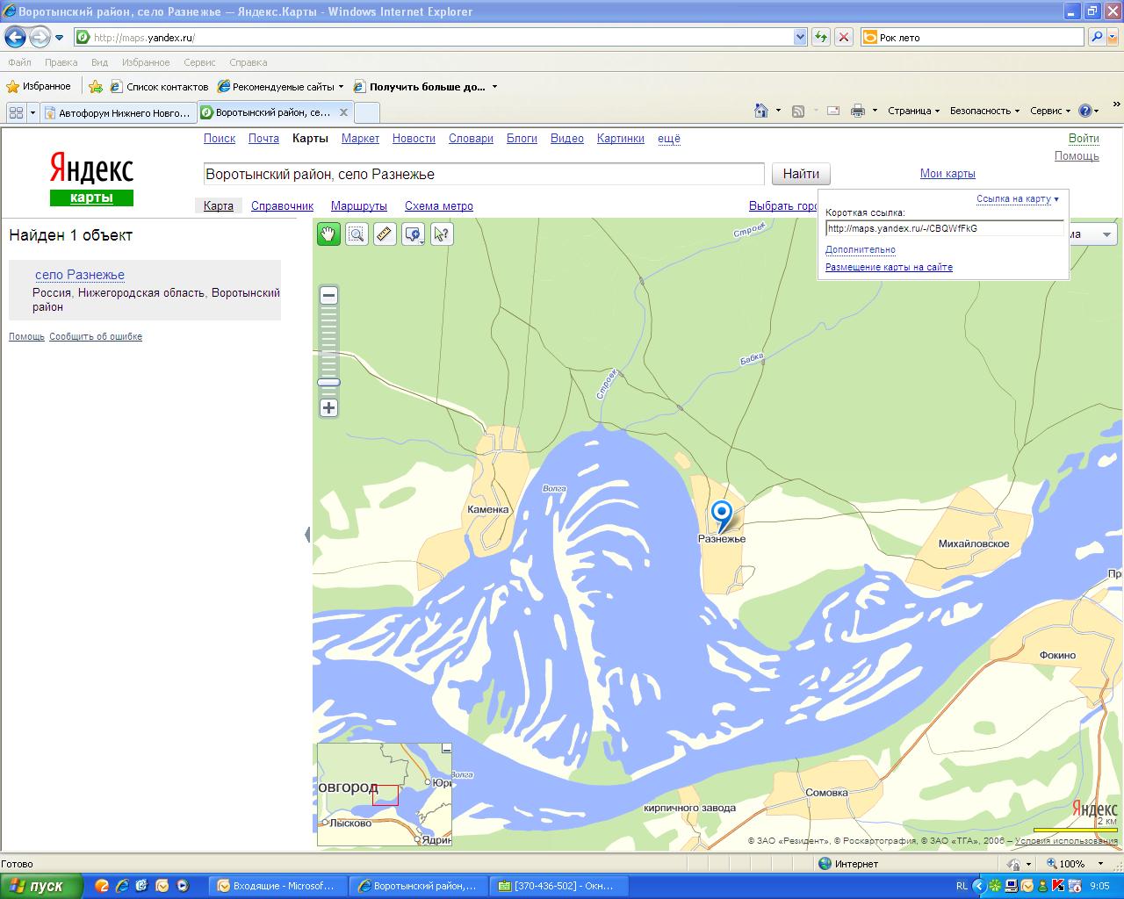This screenshot has height=899, width=1124.
Task: Click the Найти search button
Action: click(801, 174)
